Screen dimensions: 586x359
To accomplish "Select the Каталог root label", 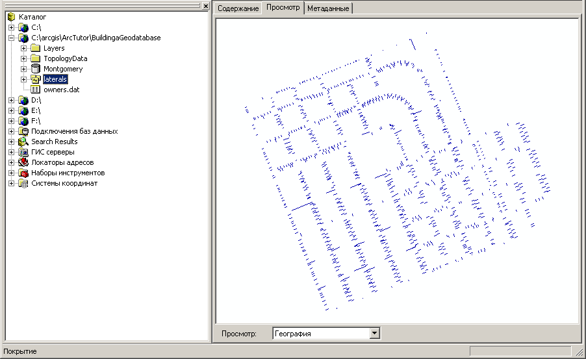I will tap(32, 17).
